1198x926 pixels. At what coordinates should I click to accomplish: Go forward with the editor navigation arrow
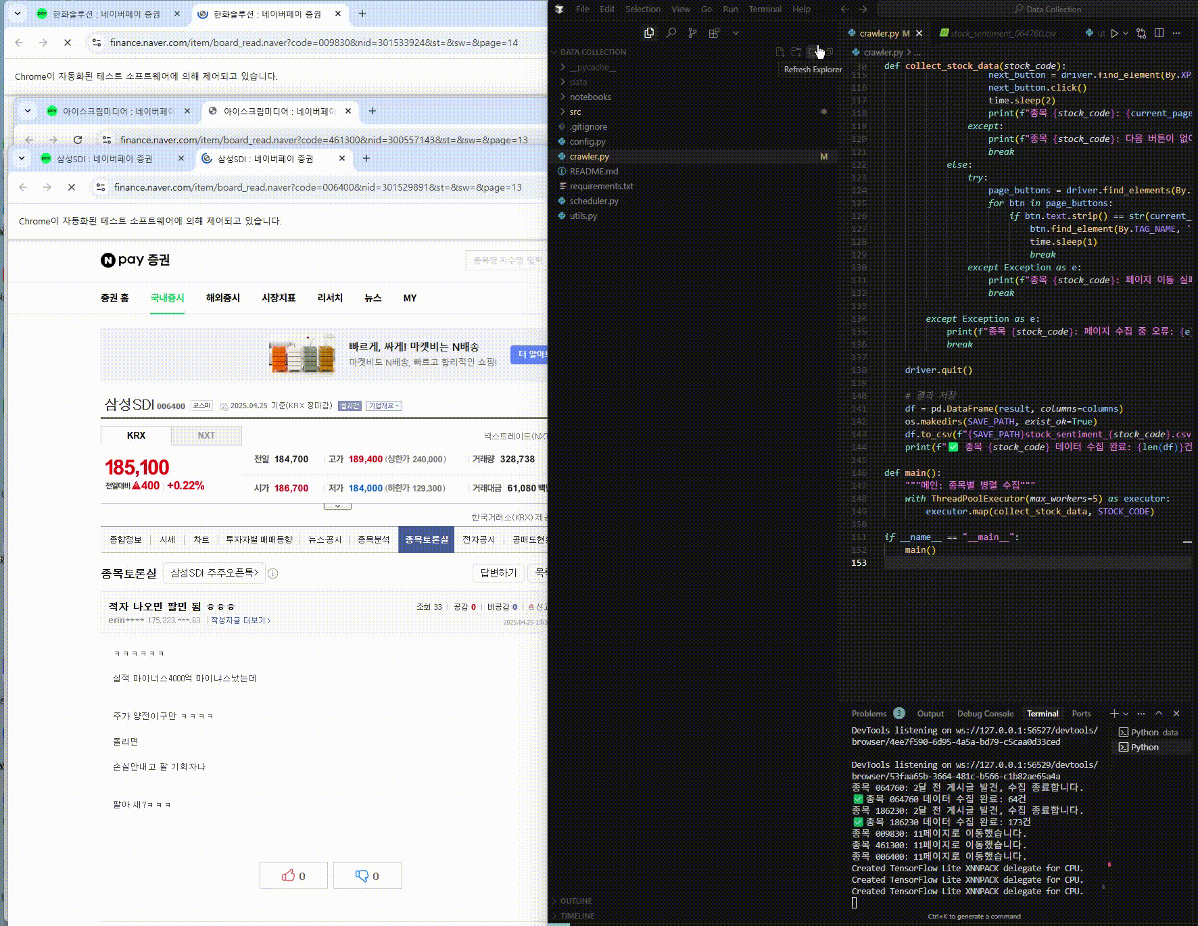click(x=863, y=9)
